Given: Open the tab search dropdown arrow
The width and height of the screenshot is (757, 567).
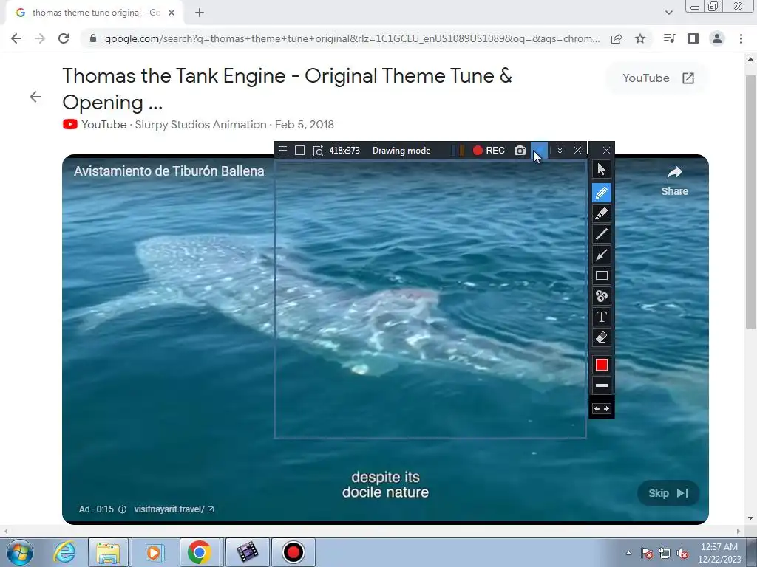Looking at the screenshot, I should point(668,13).
